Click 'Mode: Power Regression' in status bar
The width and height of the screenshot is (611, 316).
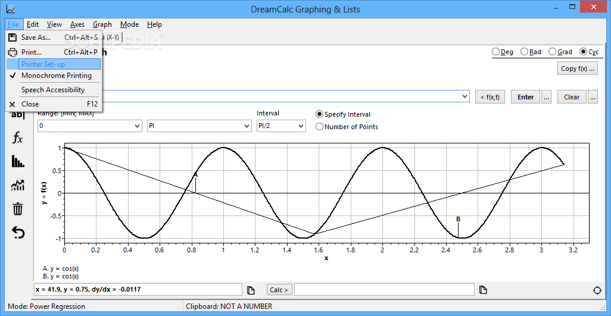pyautogui.click(x=46, y=306)
